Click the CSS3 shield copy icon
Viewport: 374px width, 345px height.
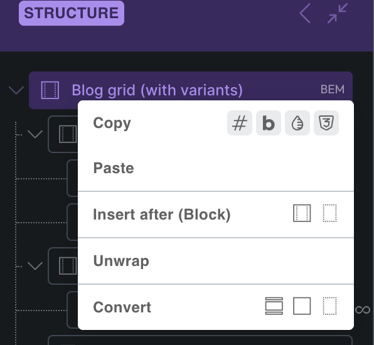pos(326,123)
